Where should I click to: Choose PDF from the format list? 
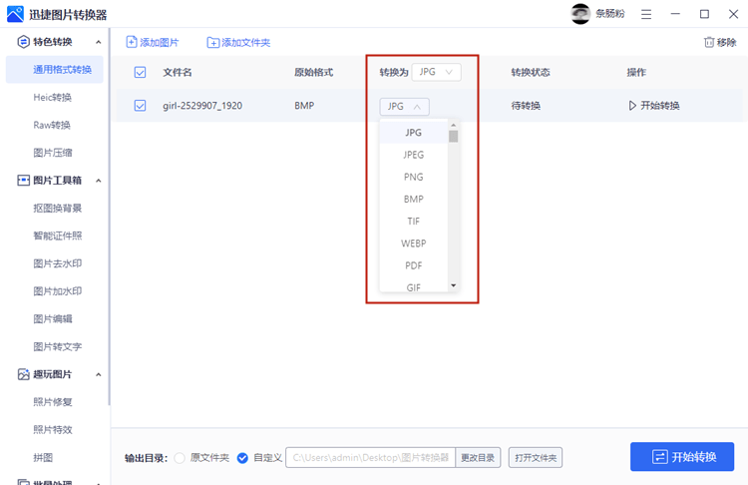tap(414, 265)
